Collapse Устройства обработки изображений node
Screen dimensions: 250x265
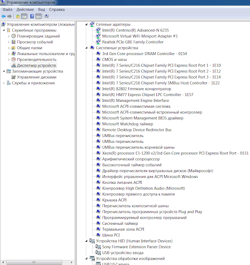pyautogui.click(x=87, y=258)
